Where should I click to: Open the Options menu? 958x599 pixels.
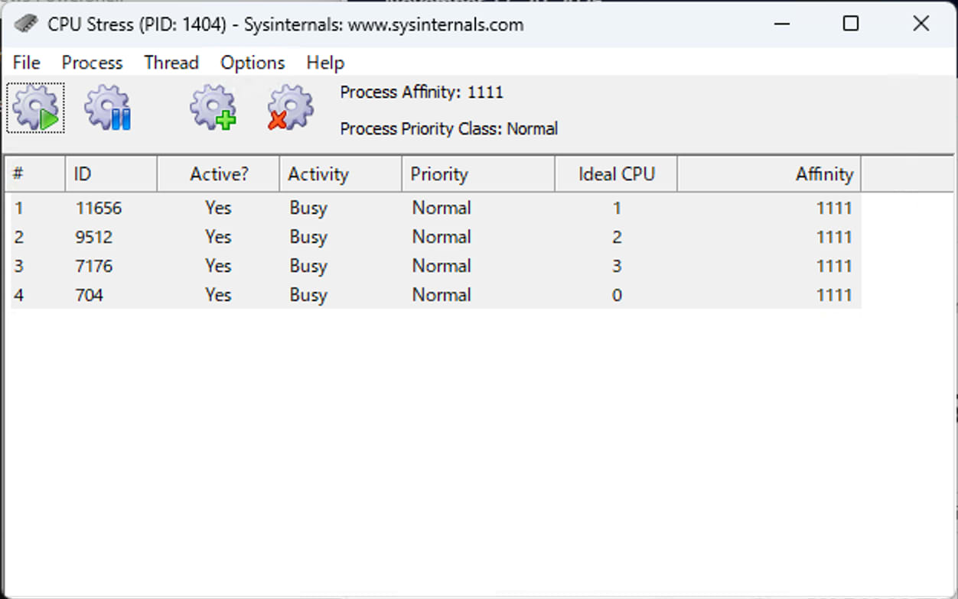(x=253, y=63)
